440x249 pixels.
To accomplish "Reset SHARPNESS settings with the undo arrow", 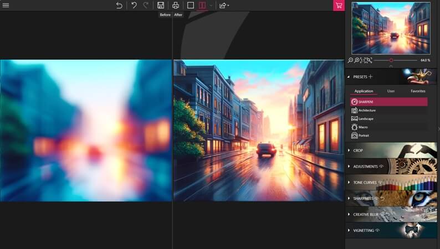I will coord(382,198).
